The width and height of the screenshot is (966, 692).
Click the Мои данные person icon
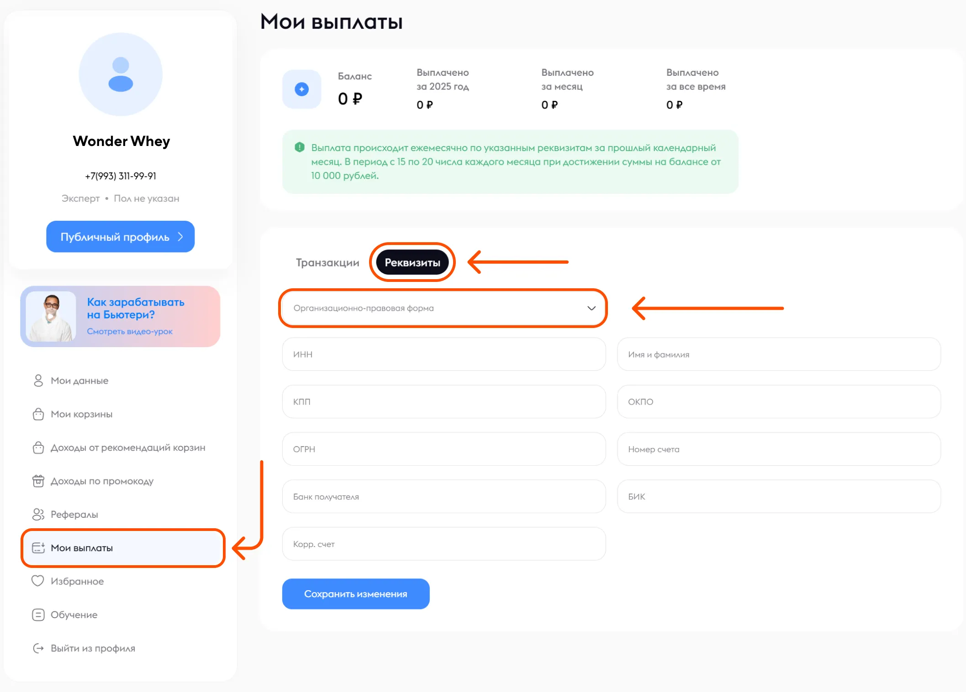pos(38,380)
